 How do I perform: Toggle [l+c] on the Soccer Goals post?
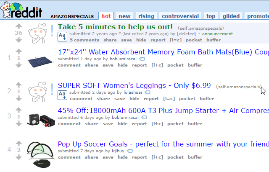(x=157, y=157)
